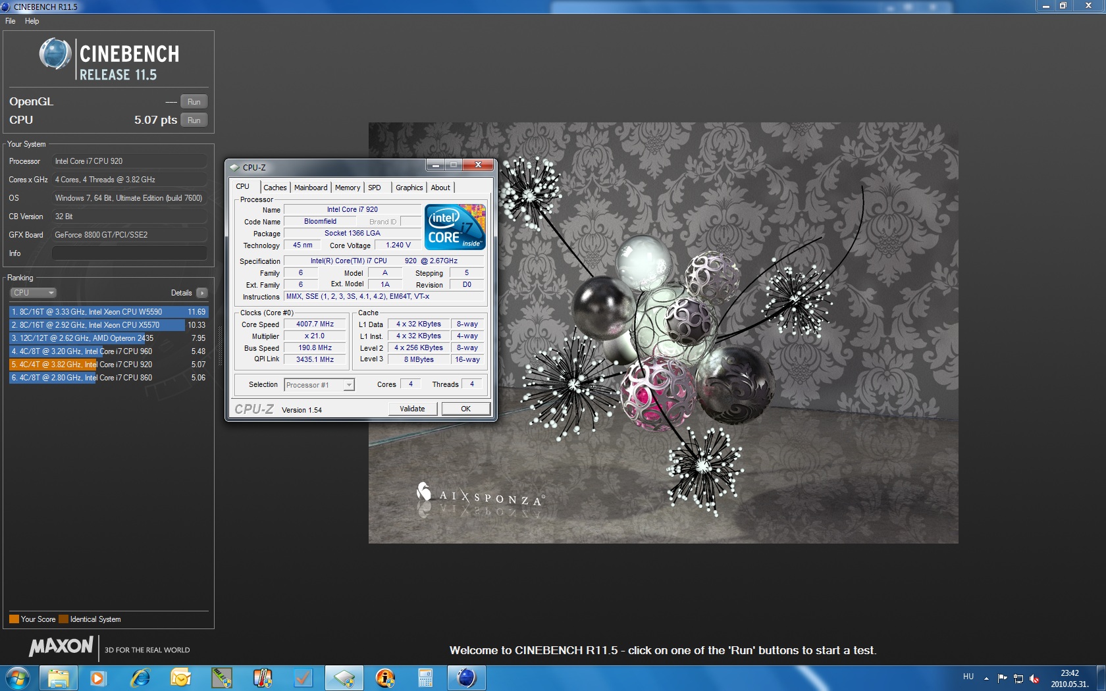Select Core i7 860 ranking row

(109, 378)
